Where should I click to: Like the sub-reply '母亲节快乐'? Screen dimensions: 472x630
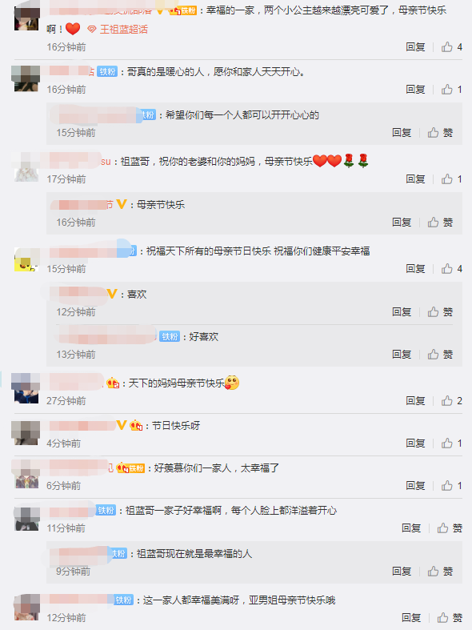[440, 223]
